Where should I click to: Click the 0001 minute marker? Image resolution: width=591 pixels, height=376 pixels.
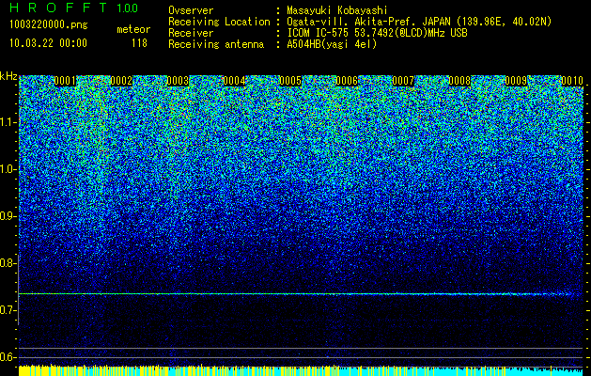(65, 81)
